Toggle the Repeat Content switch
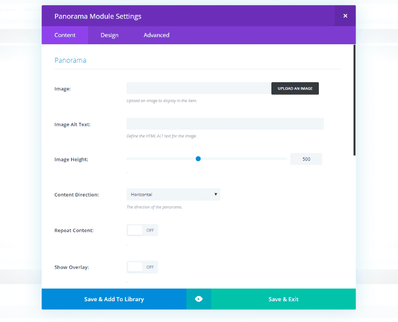Viewport: 398px width, 322px height. 142,230
